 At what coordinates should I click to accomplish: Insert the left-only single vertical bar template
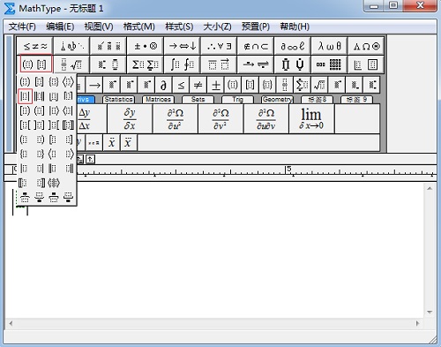(x=25, y=169)
